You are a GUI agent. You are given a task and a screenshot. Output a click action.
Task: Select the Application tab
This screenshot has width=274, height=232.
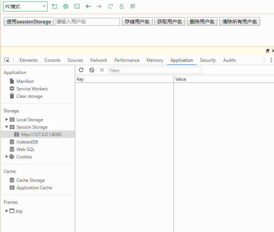pyautogui.click(x=182, y=60)
